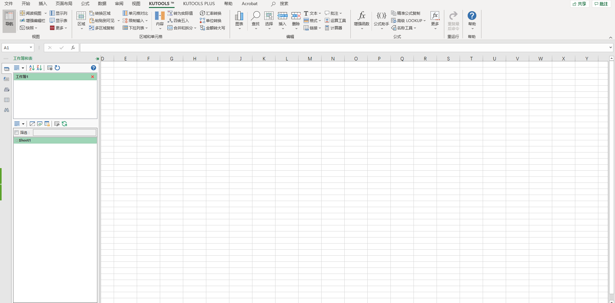
Task: Open the 运算工具 operation tools
Action: tap(335, 20)
